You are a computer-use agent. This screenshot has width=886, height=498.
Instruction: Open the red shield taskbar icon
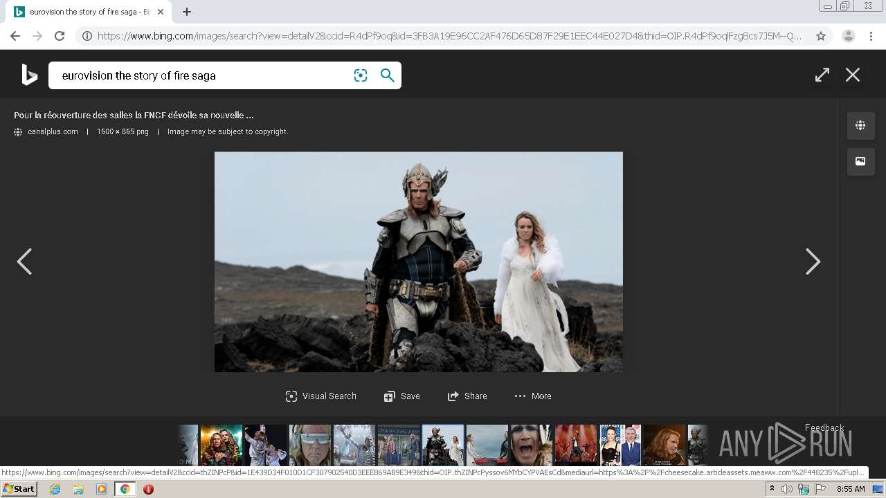tap(148, 489)
